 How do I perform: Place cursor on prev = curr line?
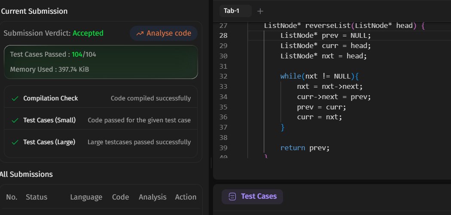click(x=322, y=107)
